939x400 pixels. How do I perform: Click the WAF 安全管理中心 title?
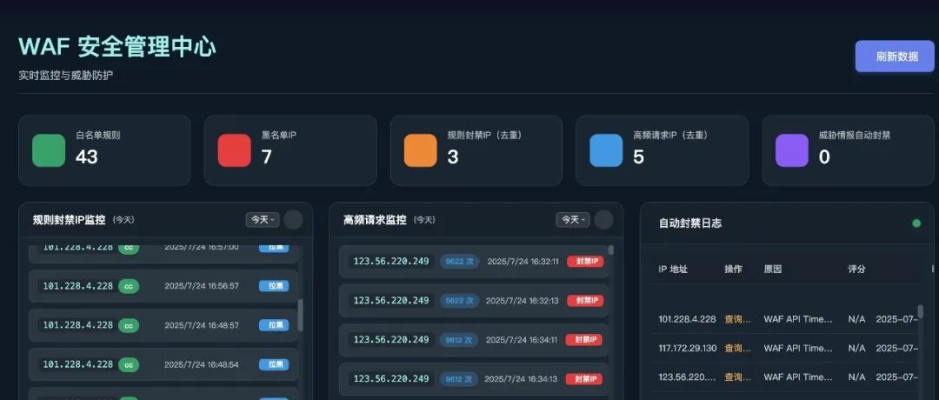click(x=117, y=47)
